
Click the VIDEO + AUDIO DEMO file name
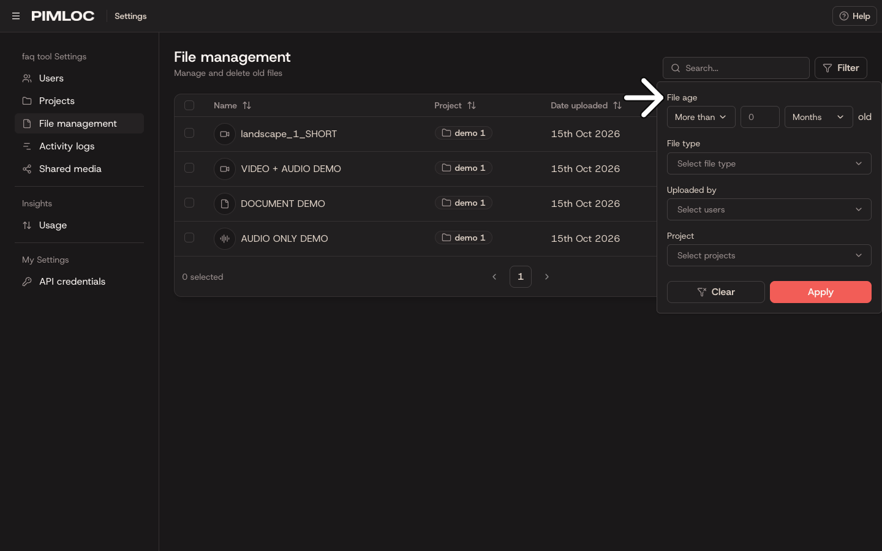point(291,169)
